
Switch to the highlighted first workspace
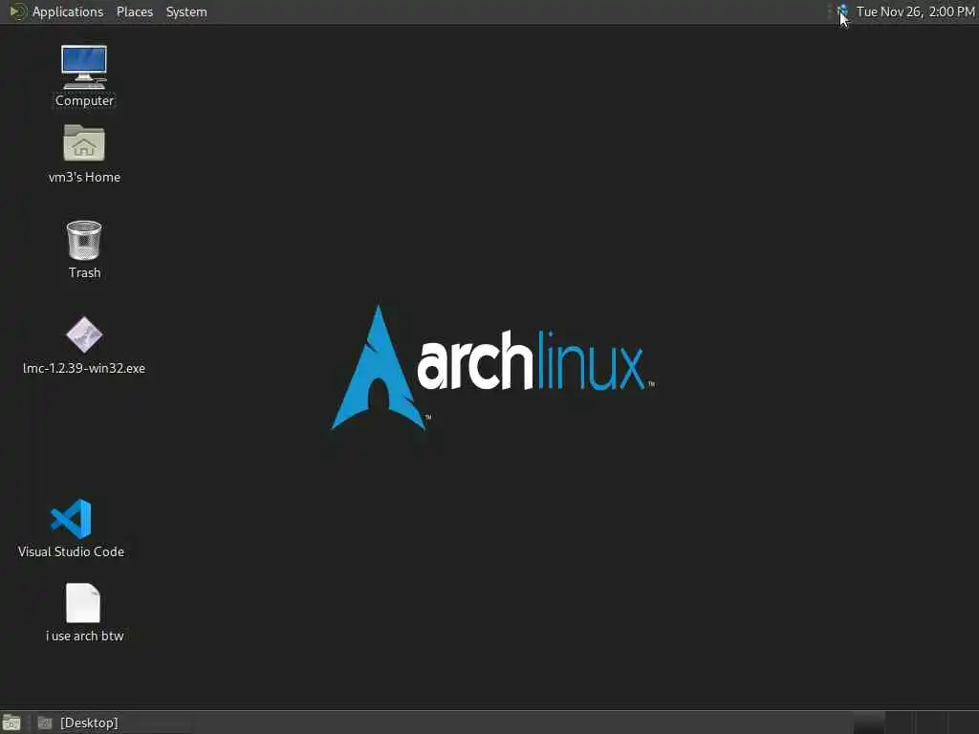point(868,723)
